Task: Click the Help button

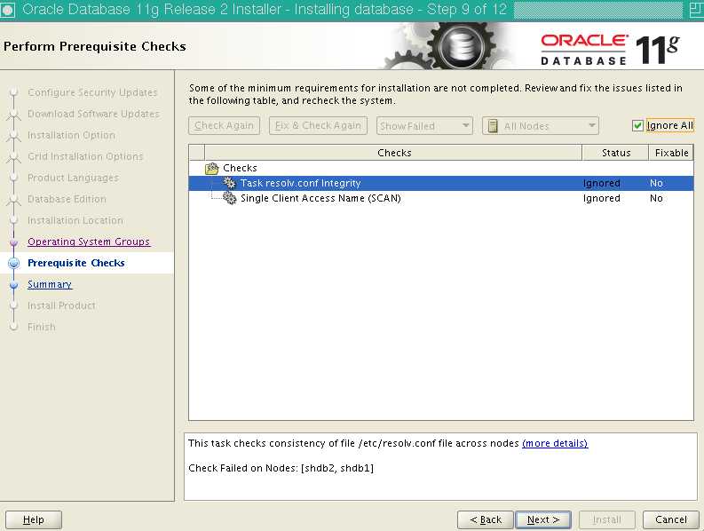Action: pyautogui.click(x=33, y=519)
